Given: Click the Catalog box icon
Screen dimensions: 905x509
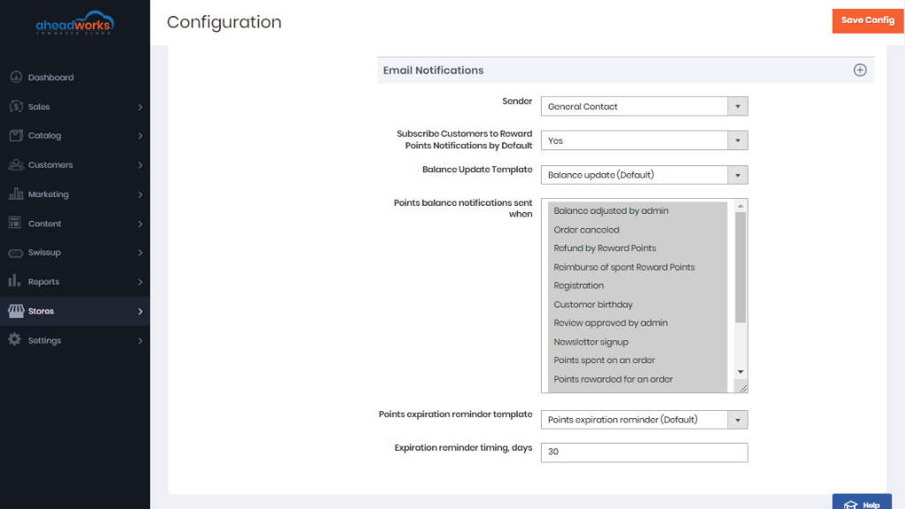Looking at the screenshot, I should tap(16, 135).
